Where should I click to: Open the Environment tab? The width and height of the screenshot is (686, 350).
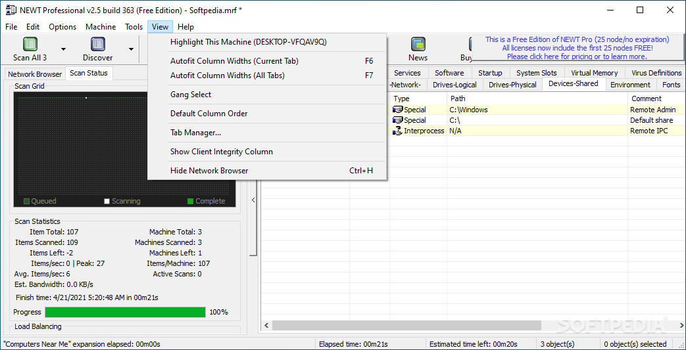630,85
